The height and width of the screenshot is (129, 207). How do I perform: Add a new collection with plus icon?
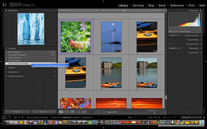coord(55,72)
